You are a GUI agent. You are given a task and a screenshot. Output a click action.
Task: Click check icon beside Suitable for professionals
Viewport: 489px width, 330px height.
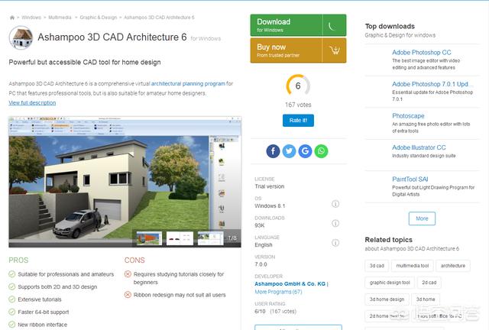(12, 274)
